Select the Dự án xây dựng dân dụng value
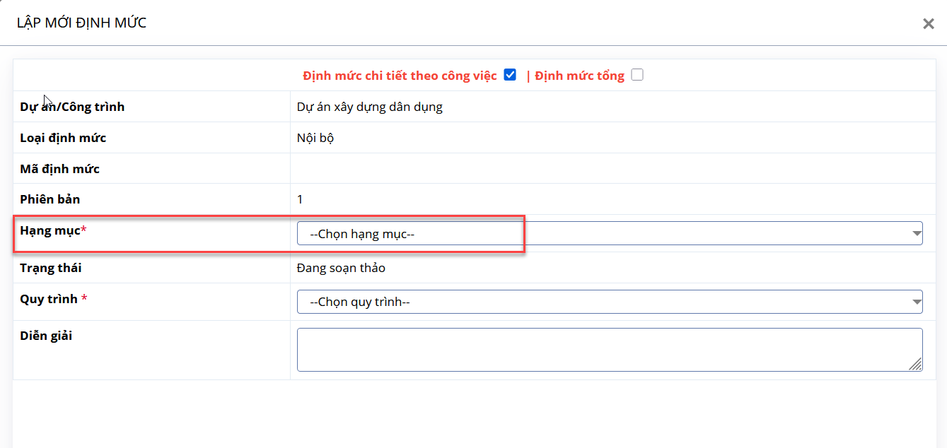The image size is (947, 448). coord(369,107)
